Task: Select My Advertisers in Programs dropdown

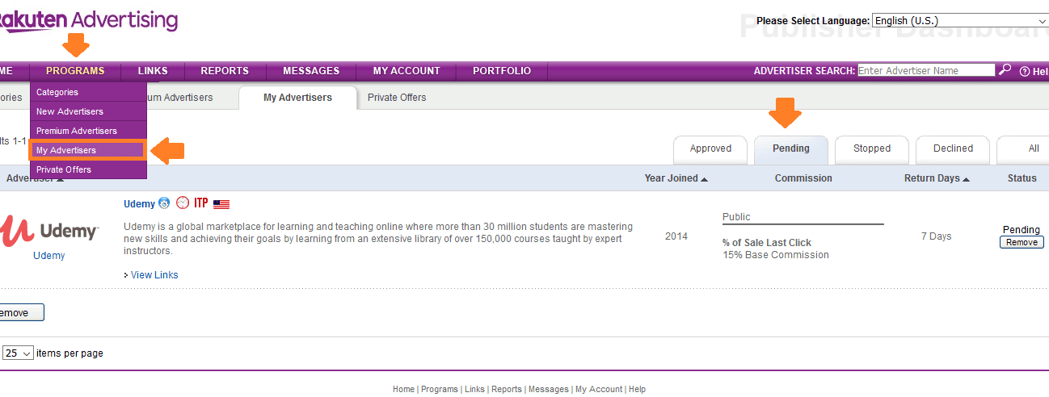Action: (88, 150)
